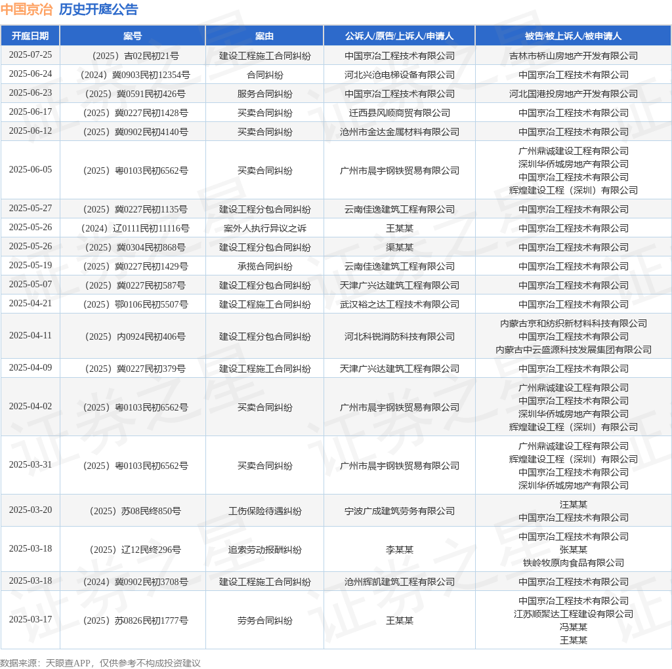Select case number (2025)苏08民终850号
The image size is (672, 669).
pos(135,511)
